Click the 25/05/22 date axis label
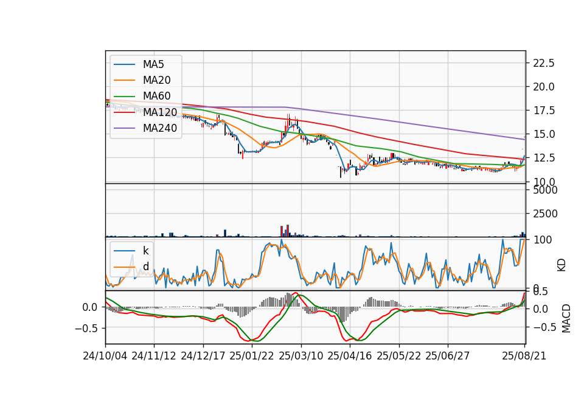Image resolution: width=584 pixels, height=419 pixels. (x=399, y=356)
